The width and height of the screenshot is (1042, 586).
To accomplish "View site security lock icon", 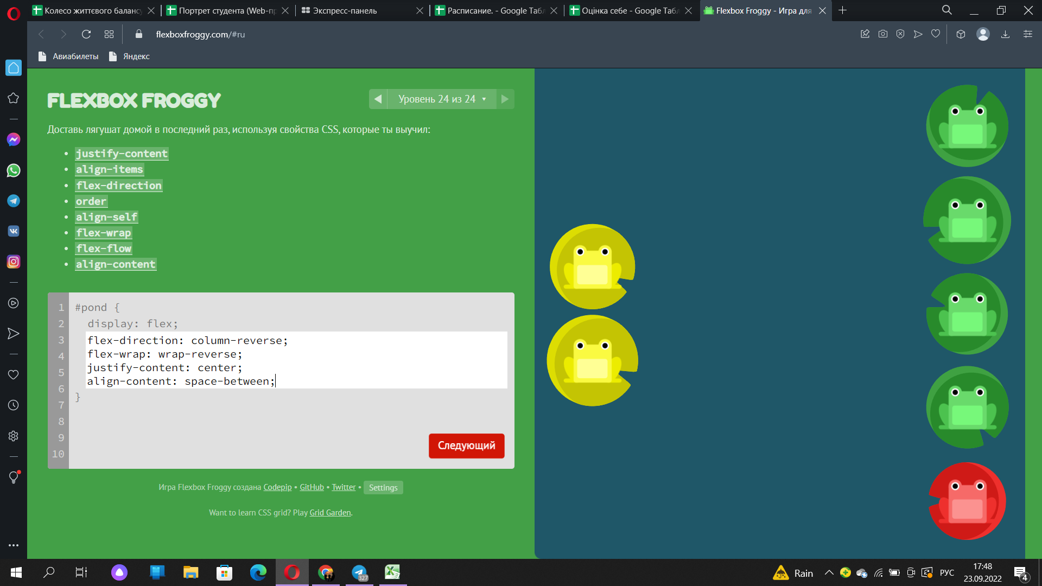I will (x=139, y=34).
